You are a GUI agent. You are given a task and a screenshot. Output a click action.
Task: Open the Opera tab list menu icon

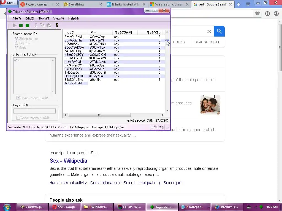[x=248, y=4]
